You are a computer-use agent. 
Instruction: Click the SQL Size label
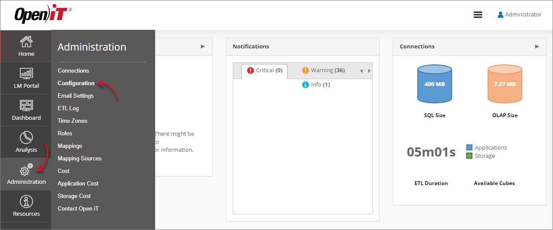pos(435,115)
